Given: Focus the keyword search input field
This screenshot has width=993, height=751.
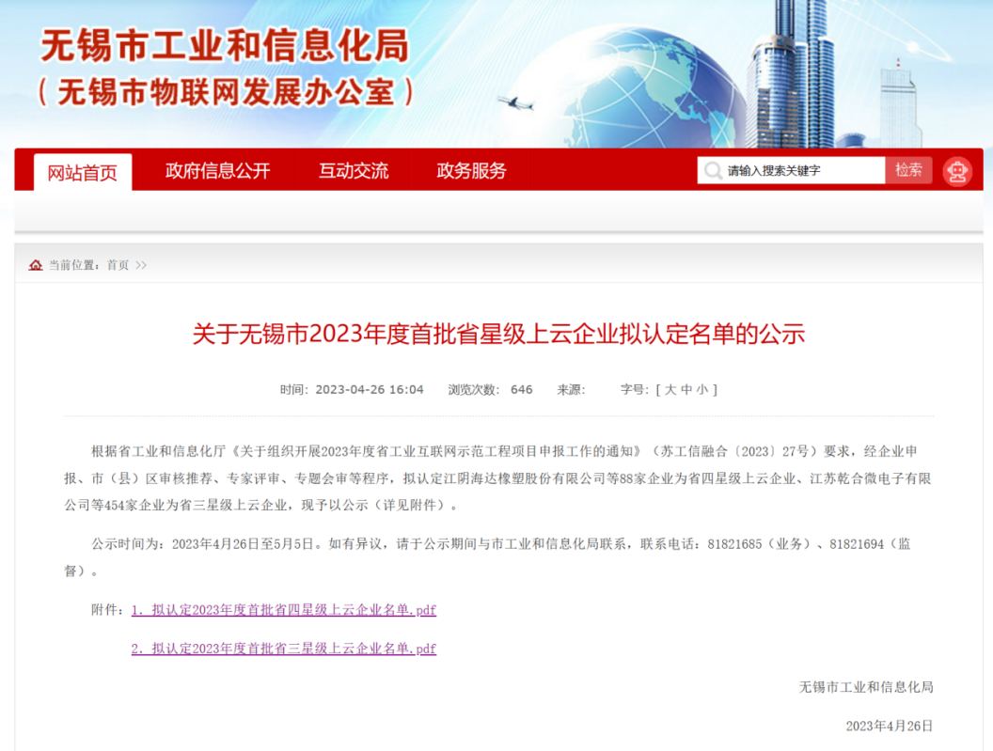Looking at the screenshot, I should click(791, 170).
